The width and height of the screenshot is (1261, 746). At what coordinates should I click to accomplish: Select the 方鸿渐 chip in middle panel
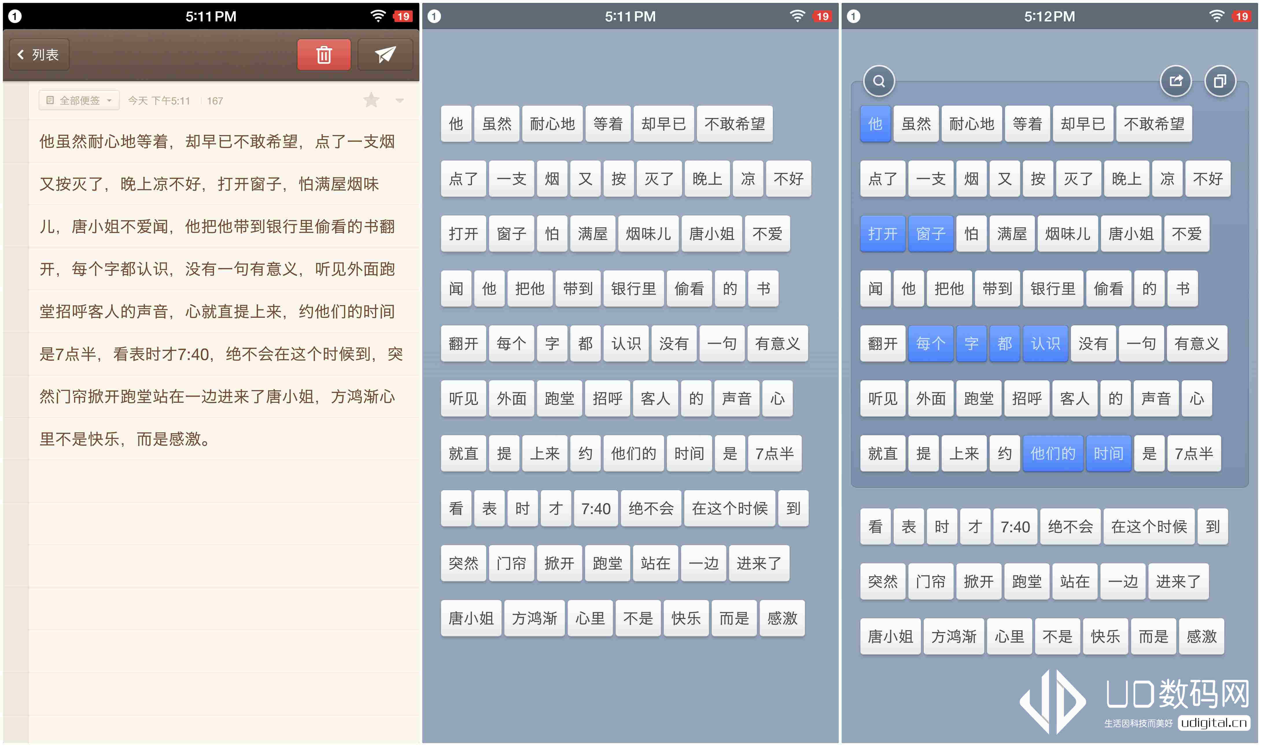(534, 618)
